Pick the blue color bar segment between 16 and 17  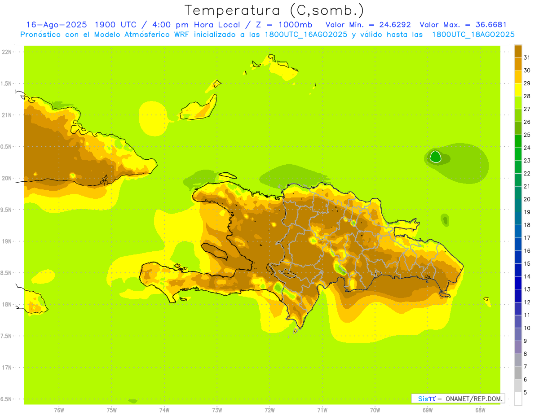518,244
